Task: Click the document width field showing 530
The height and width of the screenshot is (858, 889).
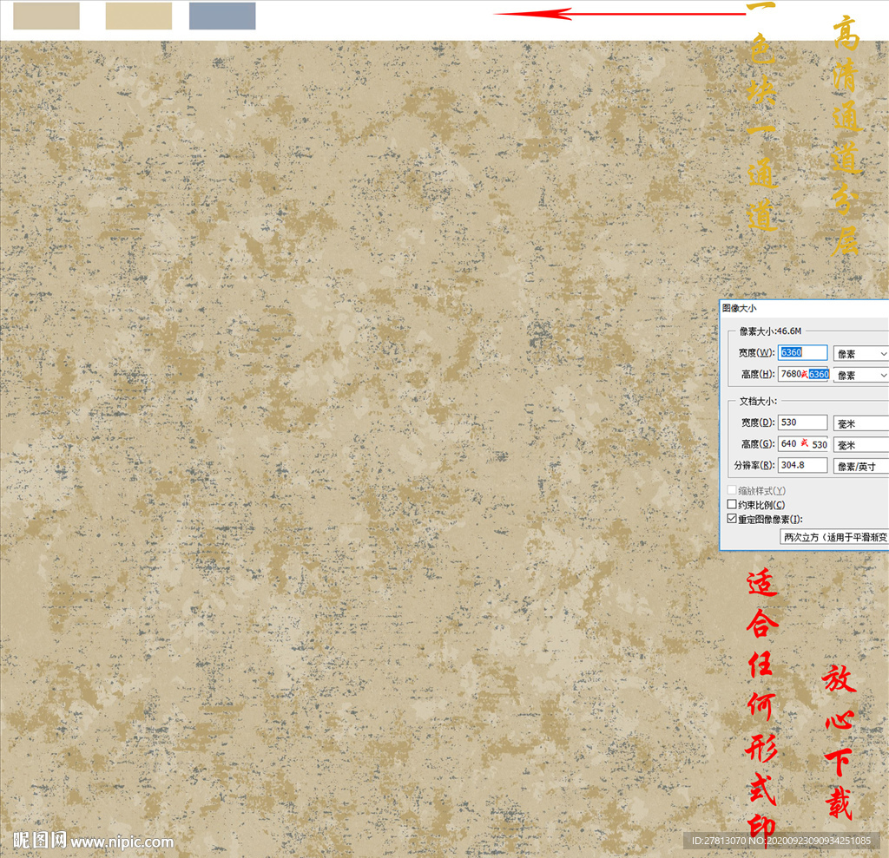Action: 802,422
